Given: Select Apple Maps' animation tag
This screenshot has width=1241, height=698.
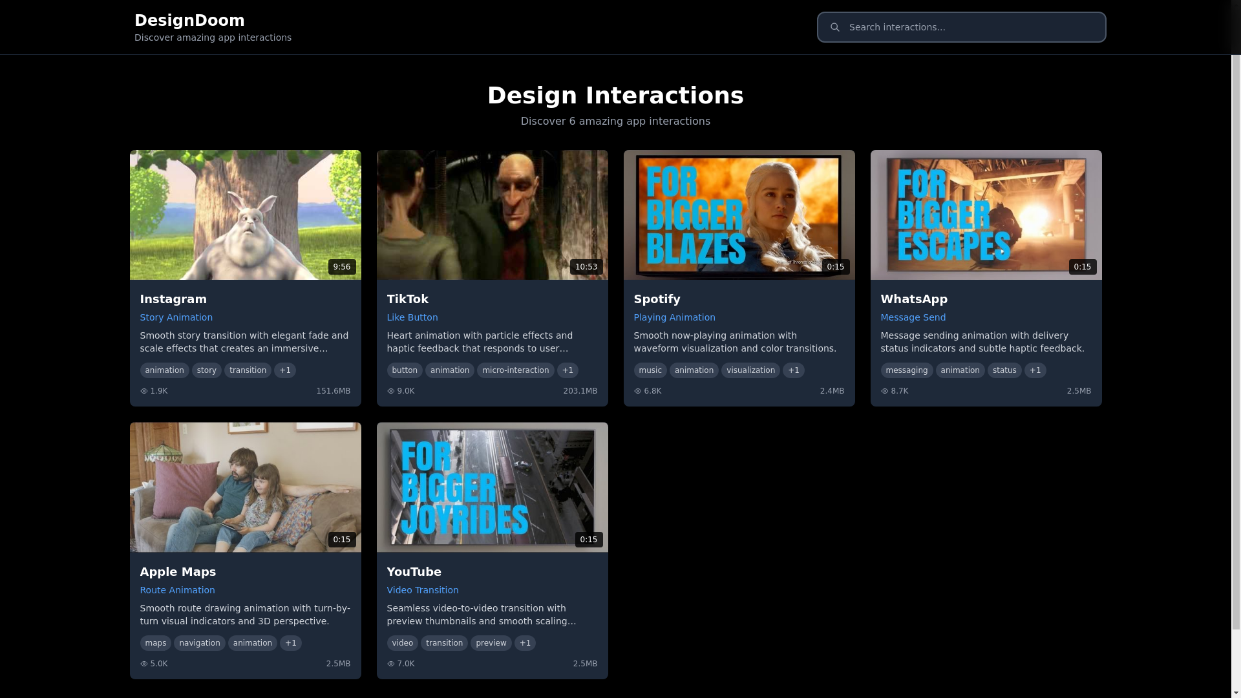Looking at the screenshot, I should [x=253, y=643].
